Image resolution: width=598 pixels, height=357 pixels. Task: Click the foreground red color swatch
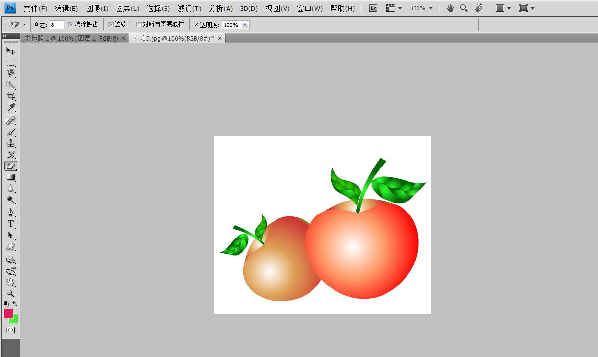coord(8,313)
